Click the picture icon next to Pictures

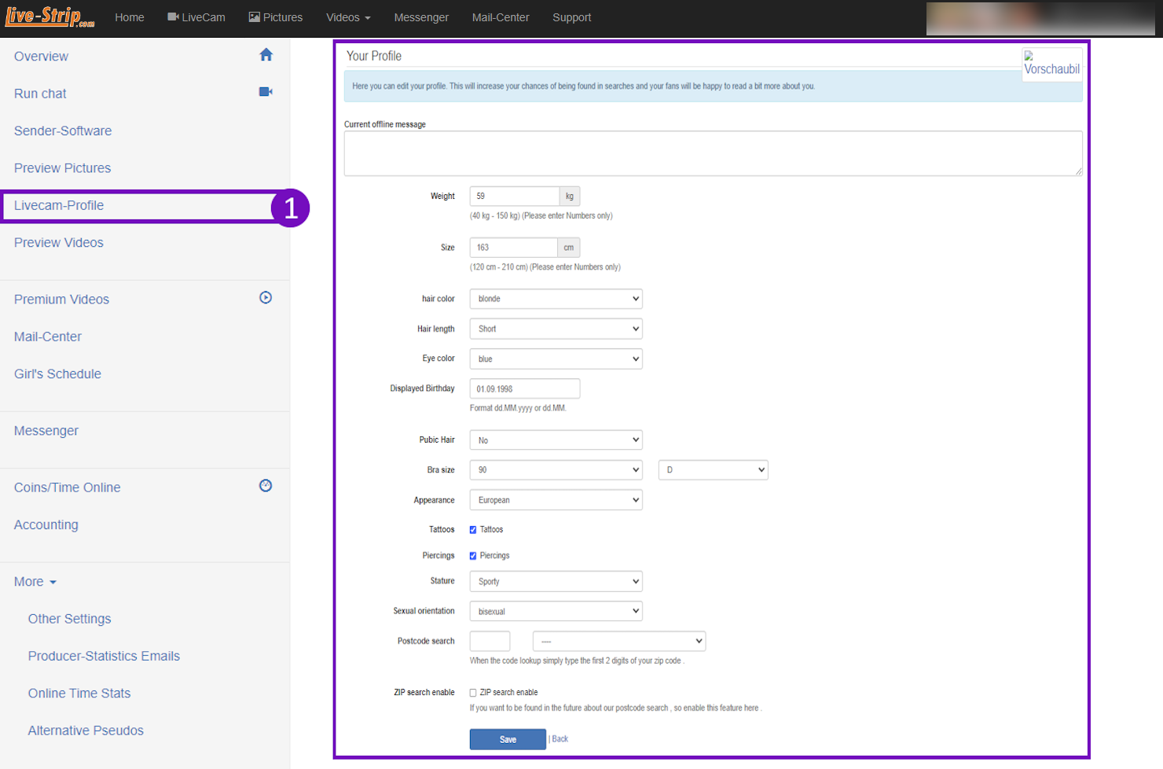tap(255, 17)
